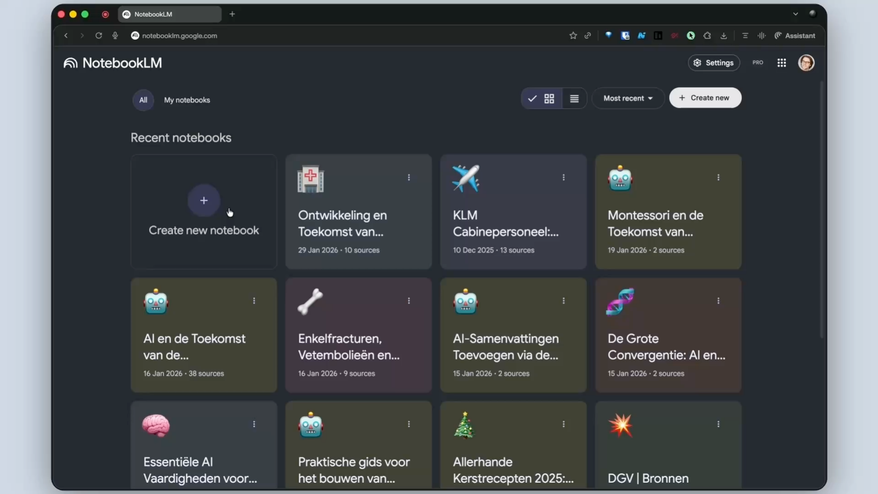Click the page vertical scrollbar
This screenshot has height=494, width=878.
(821, 210)
